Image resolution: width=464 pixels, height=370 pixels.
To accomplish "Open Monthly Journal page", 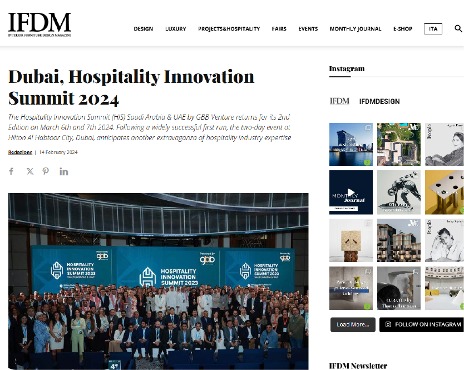I will (x=356, y=29).
